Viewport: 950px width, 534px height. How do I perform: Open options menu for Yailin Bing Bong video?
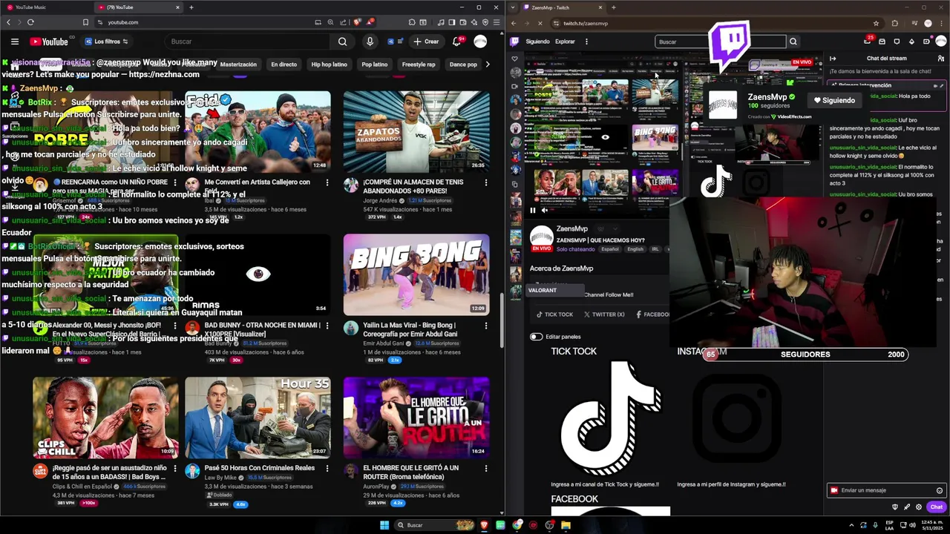(486, 326)
